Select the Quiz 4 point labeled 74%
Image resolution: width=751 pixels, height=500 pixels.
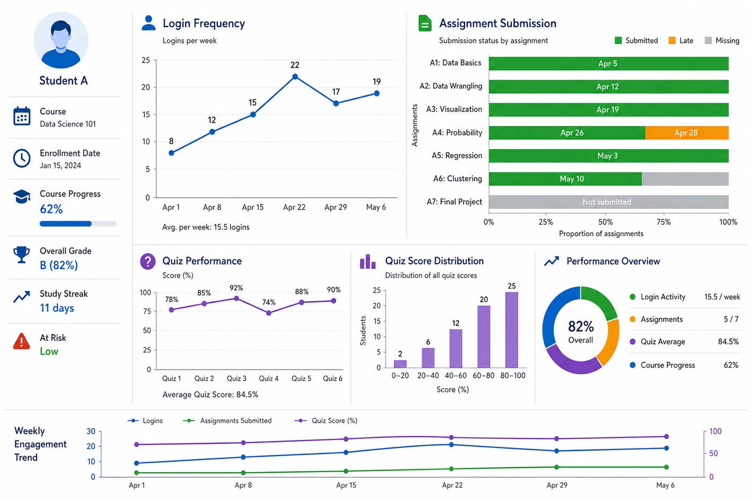tap(269, 313)
